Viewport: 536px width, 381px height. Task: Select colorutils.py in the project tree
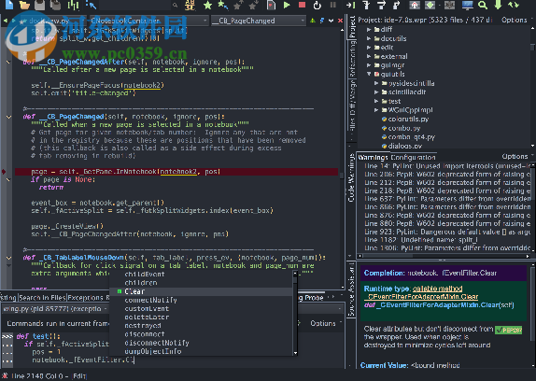(408, 119)
